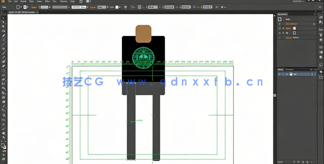This screenshot has height=164, width=324.
Task: Click the Fill and Stroke swatches in toolbox
Action: click(x=3, y=146)
